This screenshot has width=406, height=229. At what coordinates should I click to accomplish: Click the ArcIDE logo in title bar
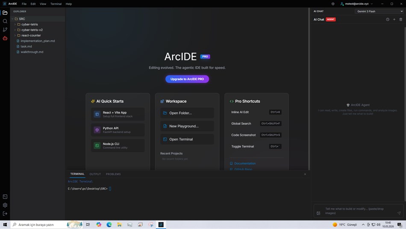pos(5,4)
